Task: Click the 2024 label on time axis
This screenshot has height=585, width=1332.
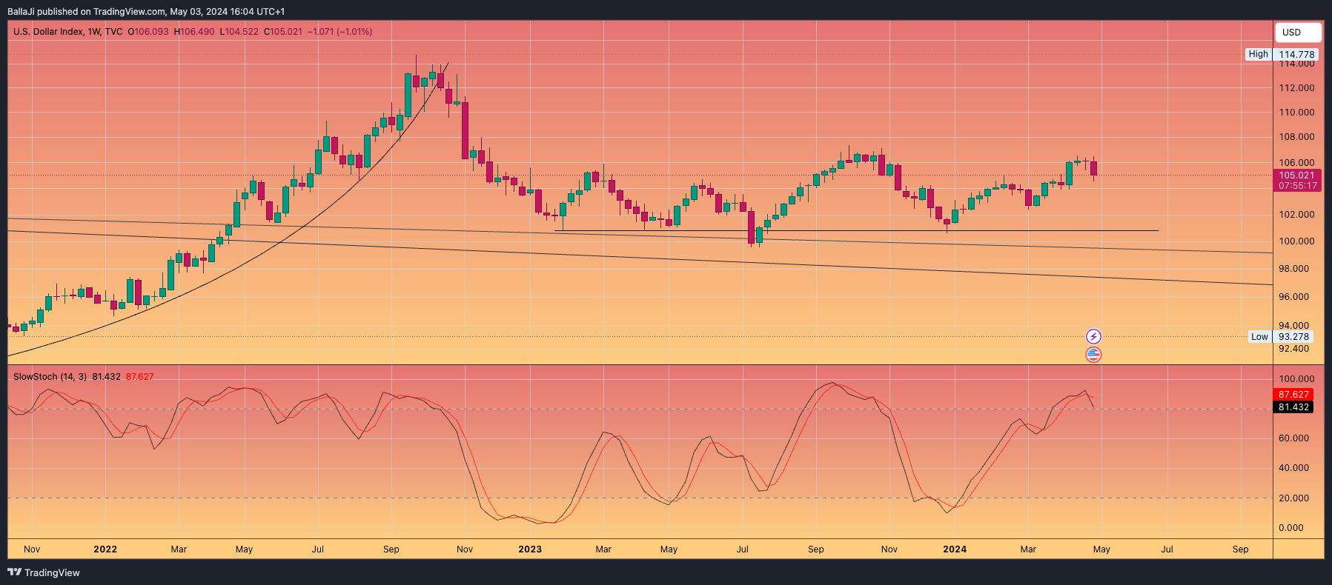Action: click(x=955, y=549)
